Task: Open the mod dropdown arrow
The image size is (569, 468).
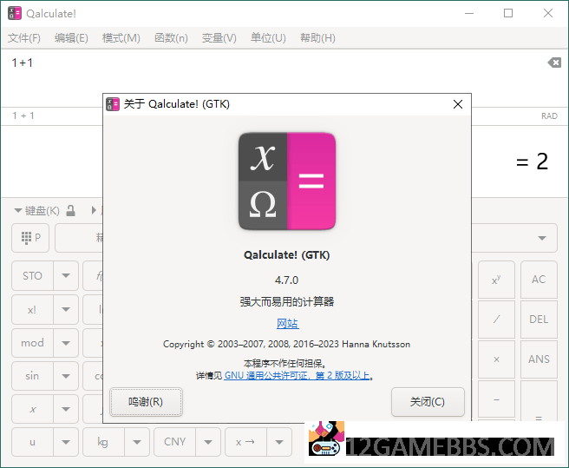Action: pos(66,343)
